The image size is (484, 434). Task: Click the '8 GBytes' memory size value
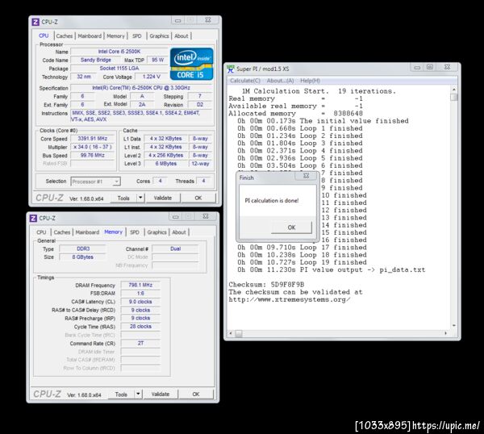tap(83, 257)
